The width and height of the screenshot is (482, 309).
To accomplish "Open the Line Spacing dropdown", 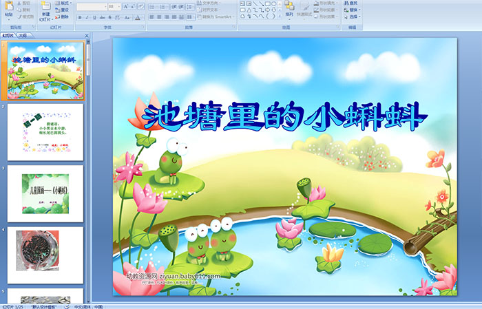I will pyautogui.click(x=191, y=6).
